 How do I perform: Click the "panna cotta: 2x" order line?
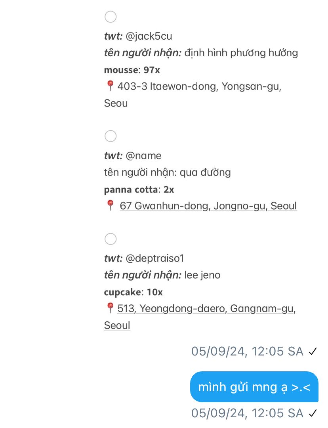pyautogui.click(x=139, y=189)
